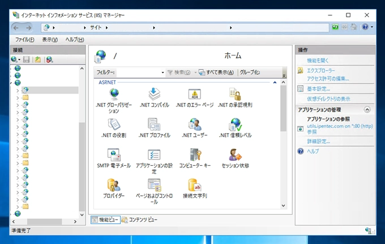The image size is (385, 244).
Task: Open help icon dropdown arrow
Action: (372, 27)
